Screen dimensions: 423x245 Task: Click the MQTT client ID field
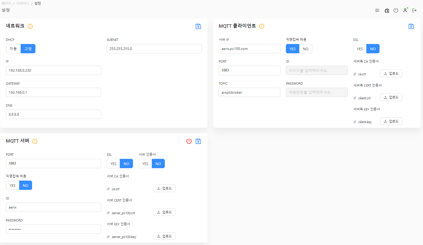(x=317, y=70)
